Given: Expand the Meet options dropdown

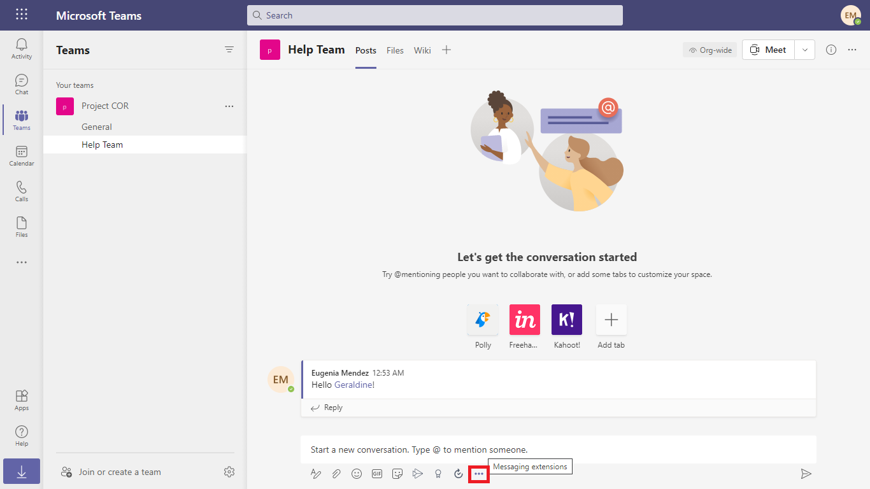Looking at the screenshot, I should click(805, 50).
